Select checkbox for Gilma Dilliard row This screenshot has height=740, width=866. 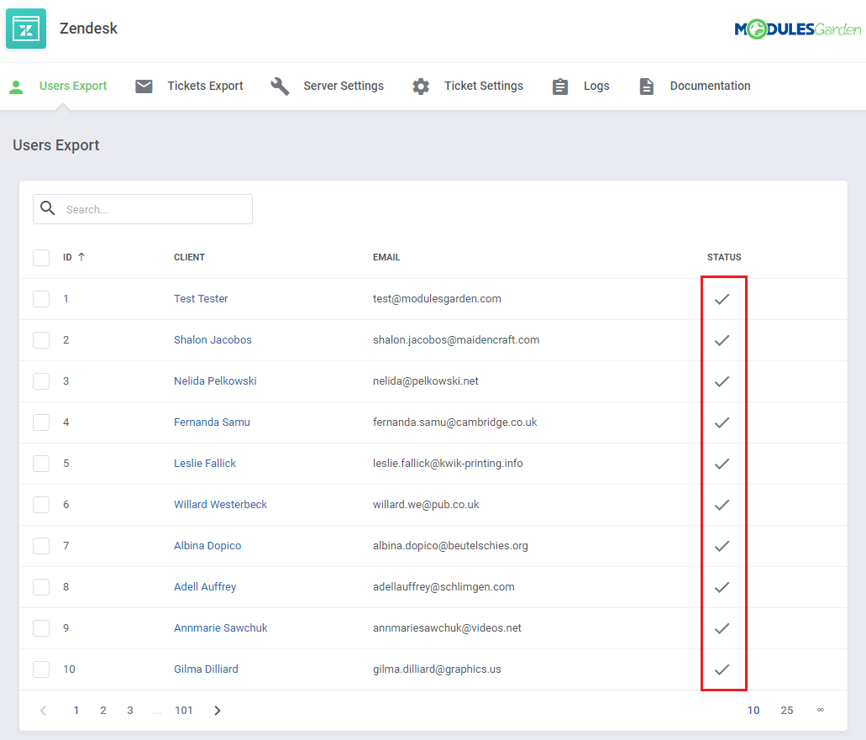pos(41,669)
